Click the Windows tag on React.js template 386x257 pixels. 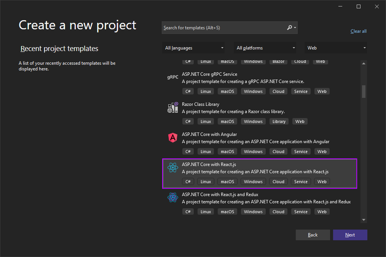point(253,182)
